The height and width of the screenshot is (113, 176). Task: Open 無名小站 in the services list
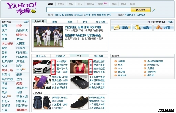point(7,70)
